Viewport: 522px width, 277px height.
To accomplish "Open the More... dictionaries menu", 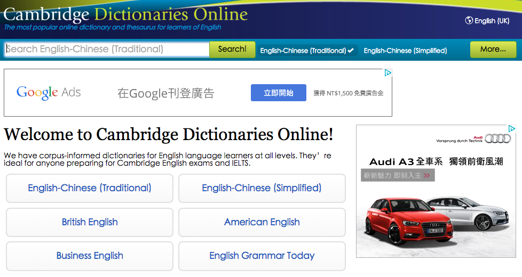I will pos(493,49).
